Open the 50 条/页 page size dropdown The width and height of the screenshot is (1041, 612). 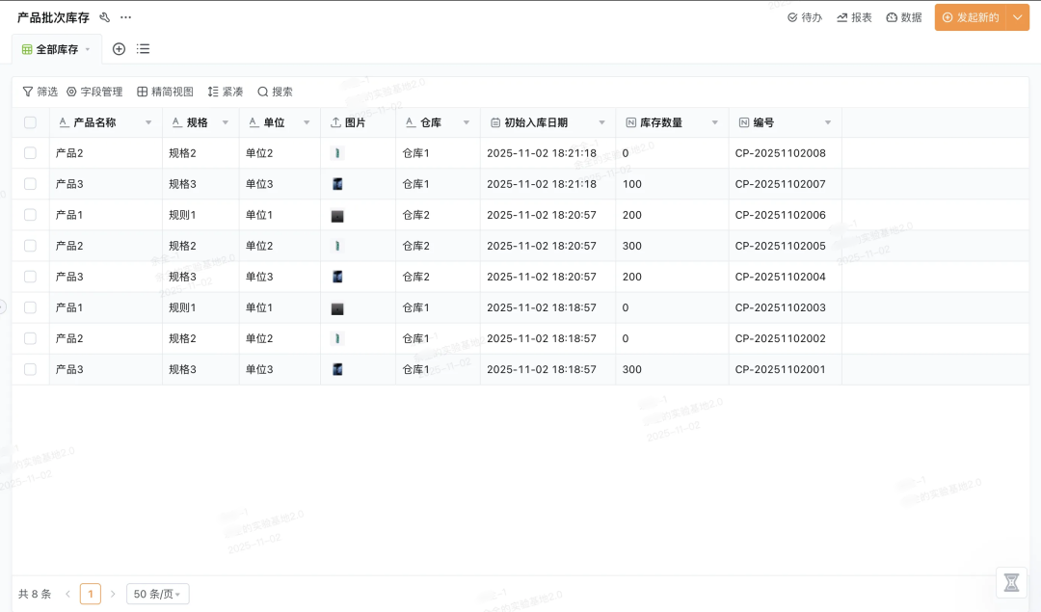tap(157, 594)
